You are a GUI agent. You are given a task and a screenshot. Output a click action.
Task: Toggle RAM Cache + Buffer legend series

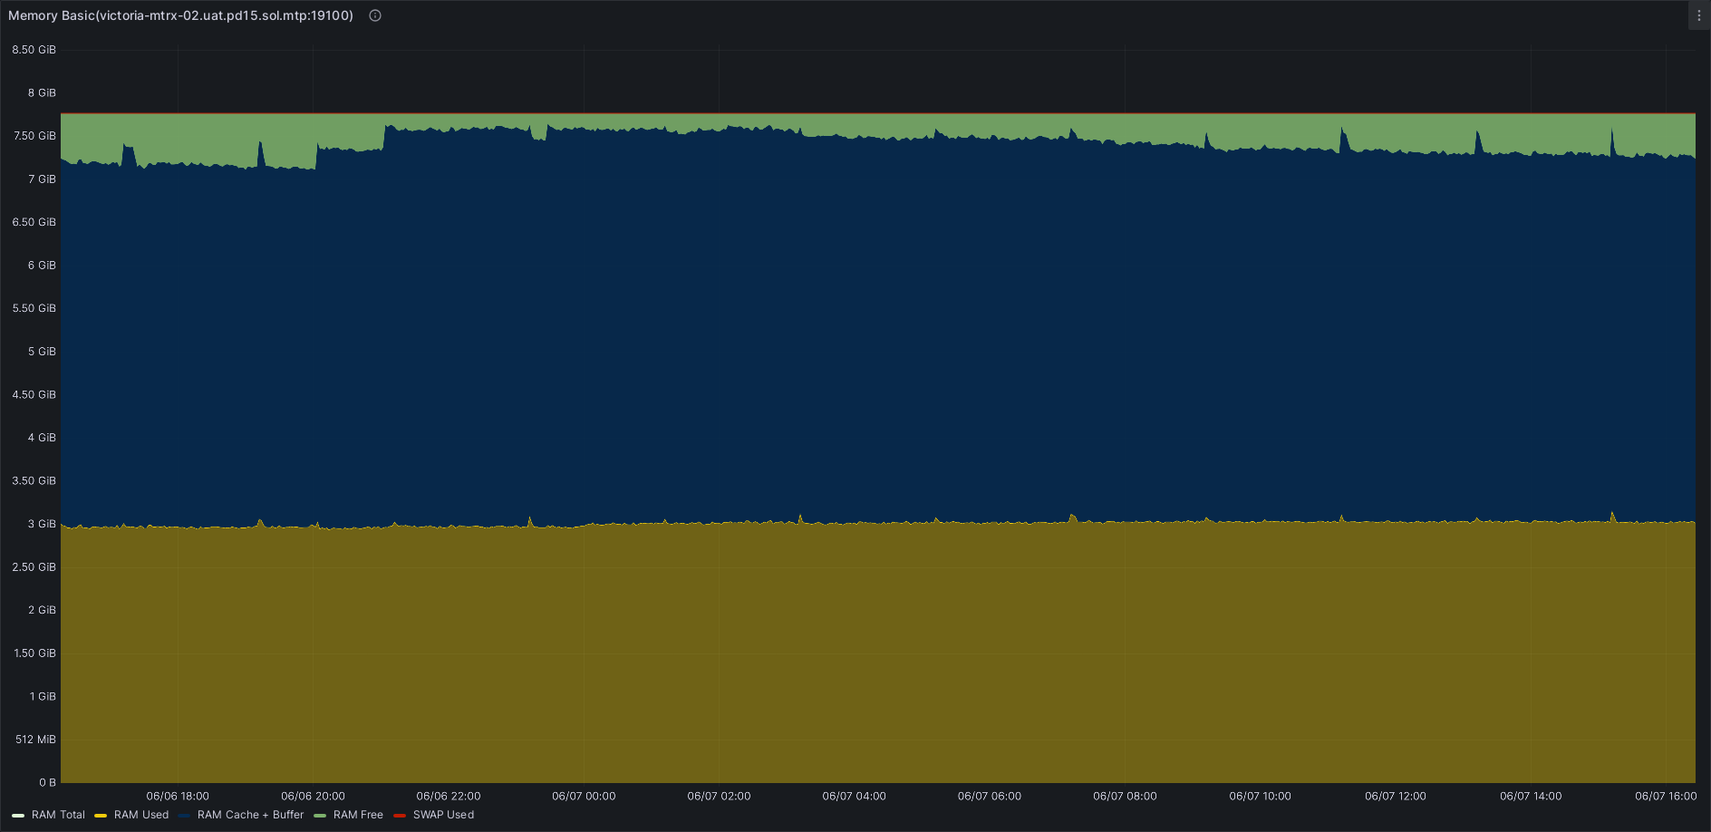(250, 815)
